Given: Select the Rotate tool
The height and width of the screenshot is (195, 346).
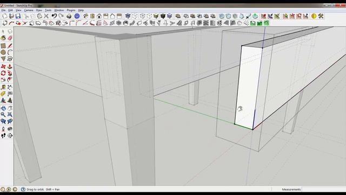Looking at the screenshot, I should tap(3, 73).
